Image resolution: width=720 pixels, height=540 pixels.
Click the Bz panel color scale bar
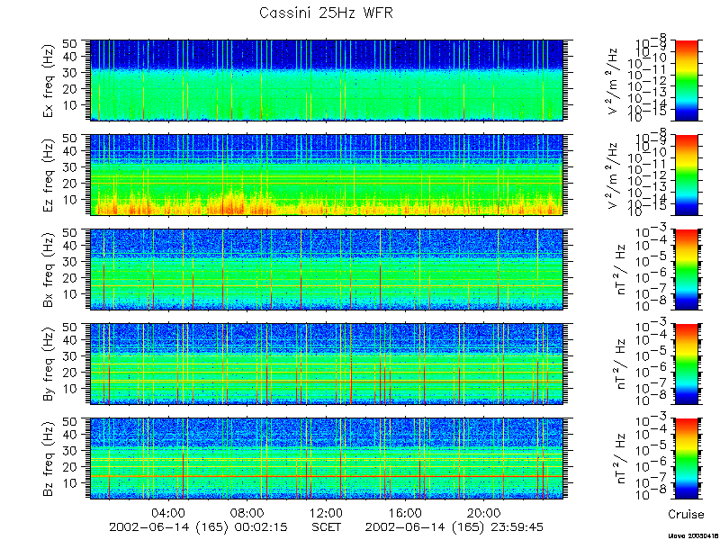coord(686,458)
